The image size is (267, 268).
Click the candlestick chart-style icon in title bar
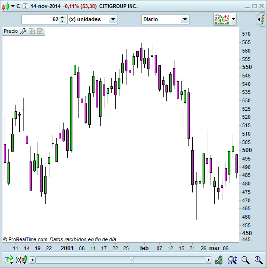click(6, 6)
